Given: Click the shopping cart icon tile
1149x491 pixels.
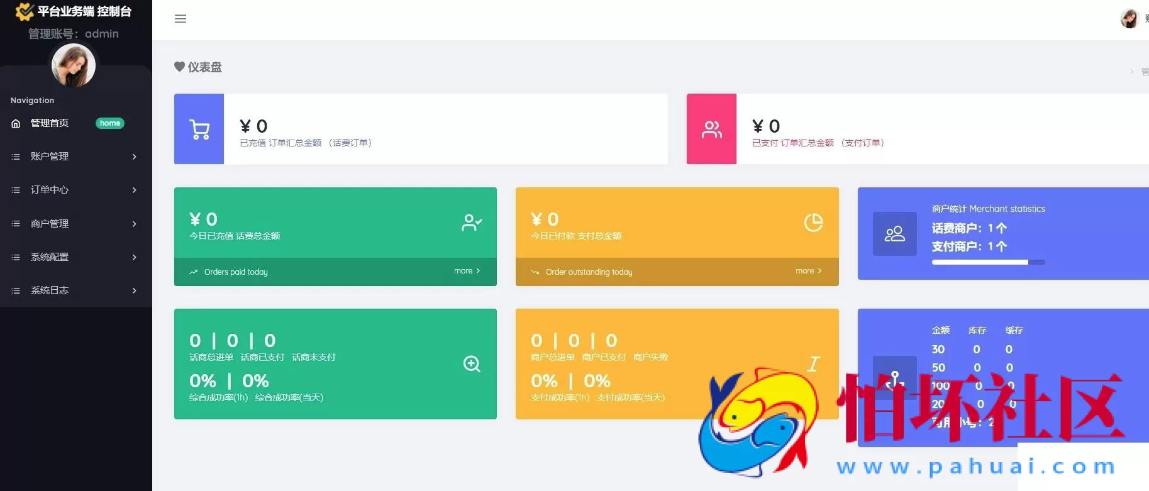Looking at the screenshot, I should click(x=199, y=130).
